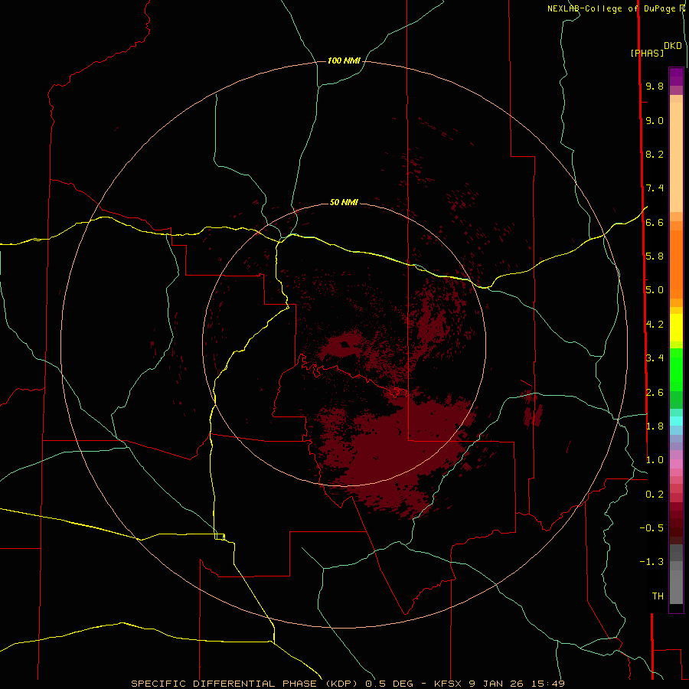Screen dimensions: 689x689
Task: Pick the pink swatch on the color bar
Action: pyautogui.click(x=676, y=464)
